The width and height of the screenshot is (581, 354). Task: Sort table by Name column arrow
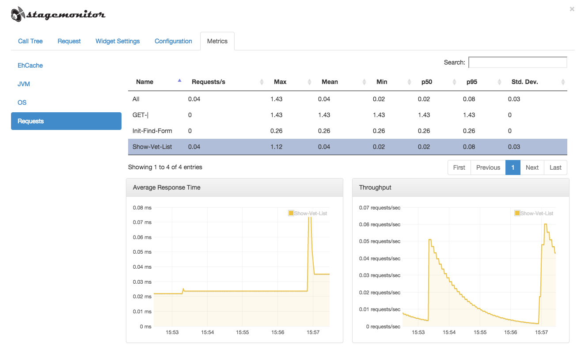tap(179, 80)
